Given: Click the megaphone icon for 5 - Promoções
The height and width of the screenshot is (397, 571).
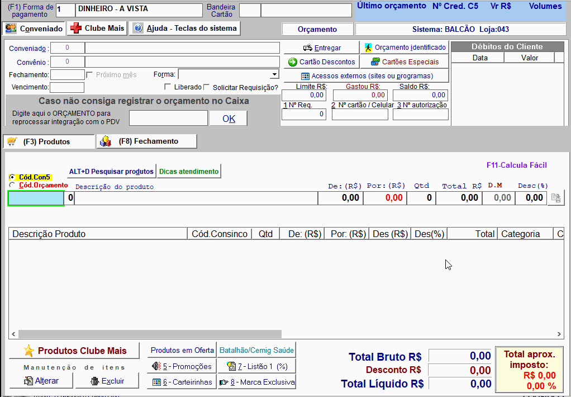Looking at the screenshot, I should tap(156, 366).
